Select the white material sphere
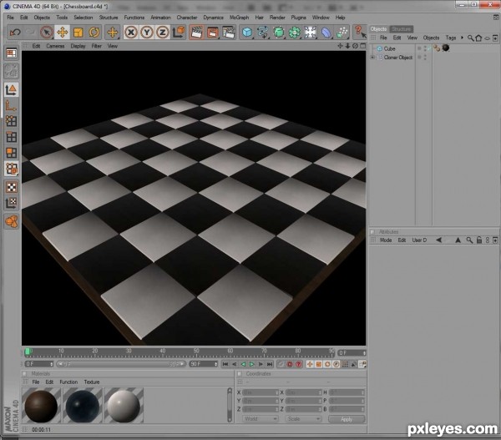The image size is (501, 440). (124, 406)
